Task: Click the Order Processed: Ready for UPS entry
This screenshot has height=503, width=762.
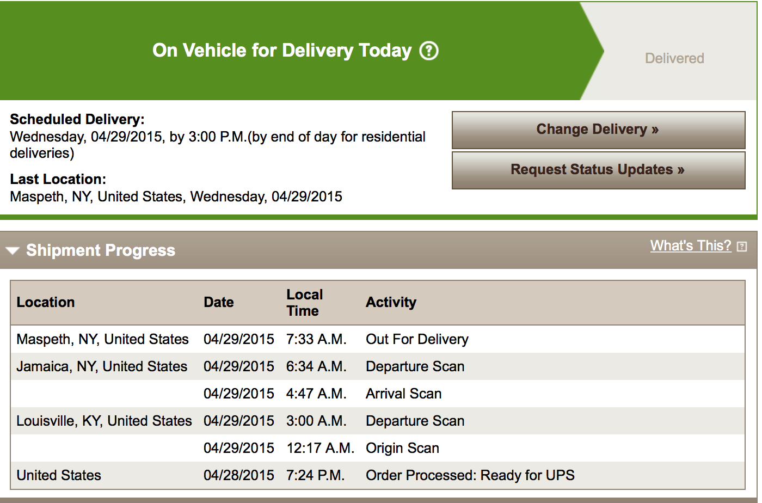Action: [470, 475]
